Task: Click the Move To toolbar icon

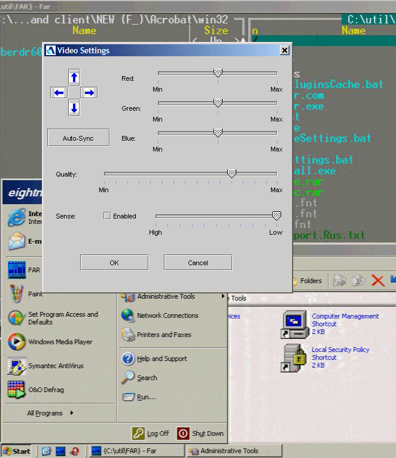Action: point(339,281)
